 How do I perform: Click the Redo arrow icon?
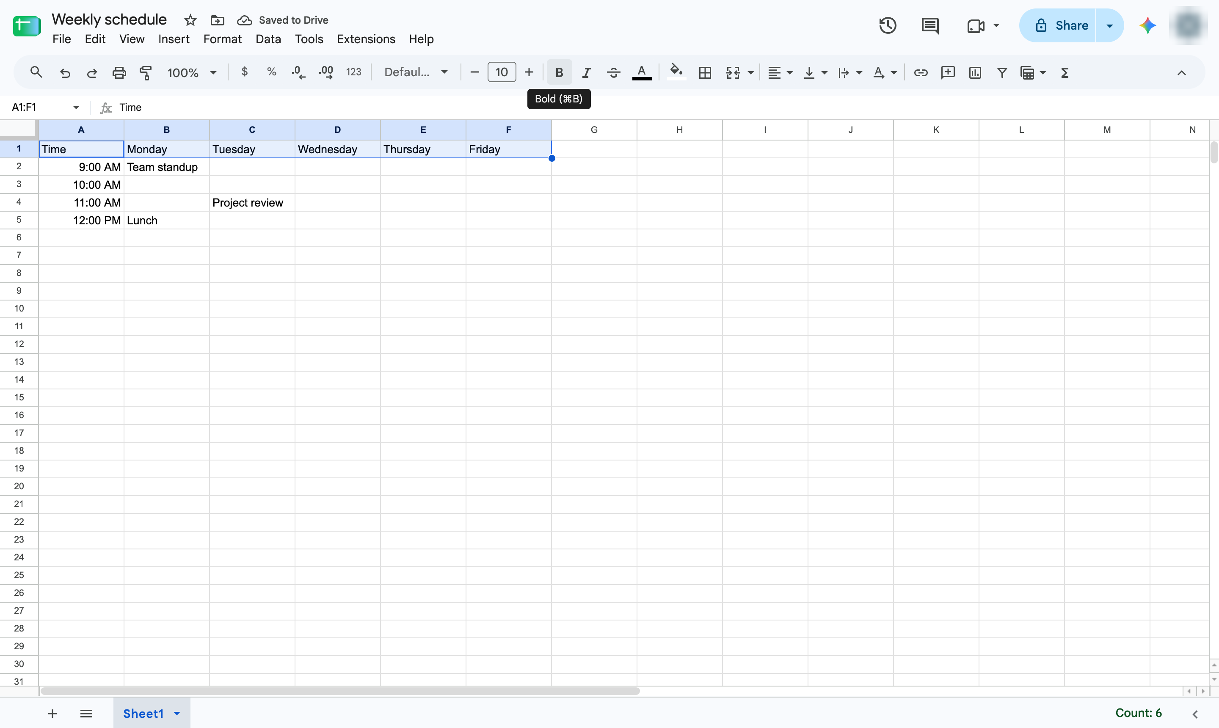(92, 73)
